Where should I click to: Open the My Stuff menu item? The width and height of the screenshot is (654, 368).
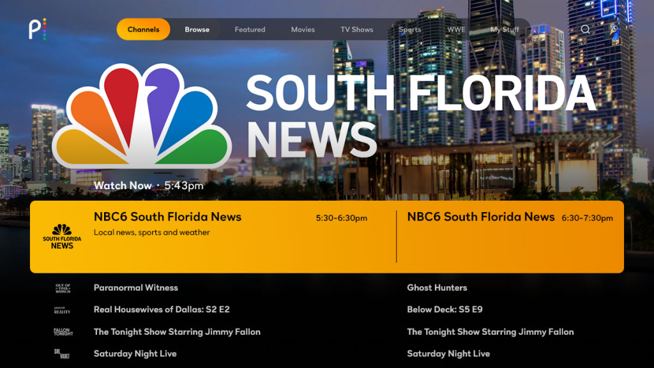[505, 29]
